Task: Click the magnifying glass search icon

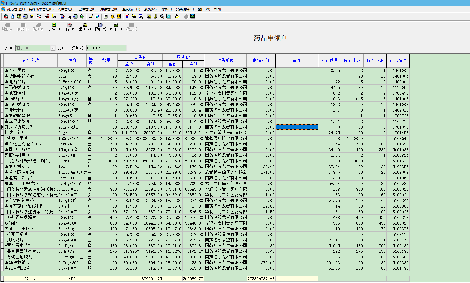Action: point(162,16)
